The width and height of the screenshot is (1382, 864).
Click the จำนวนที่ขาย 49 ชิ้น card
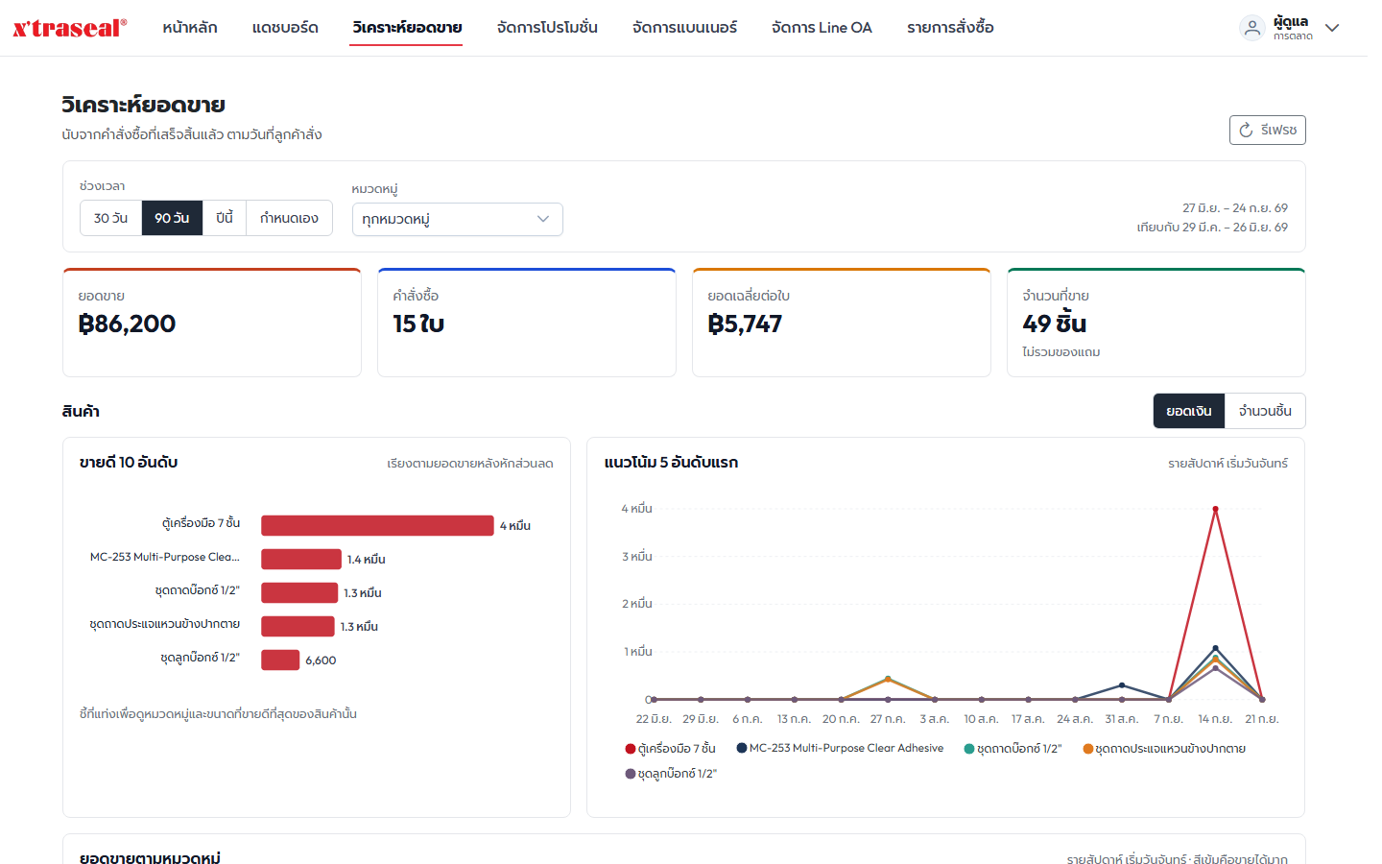[1156, 323]
